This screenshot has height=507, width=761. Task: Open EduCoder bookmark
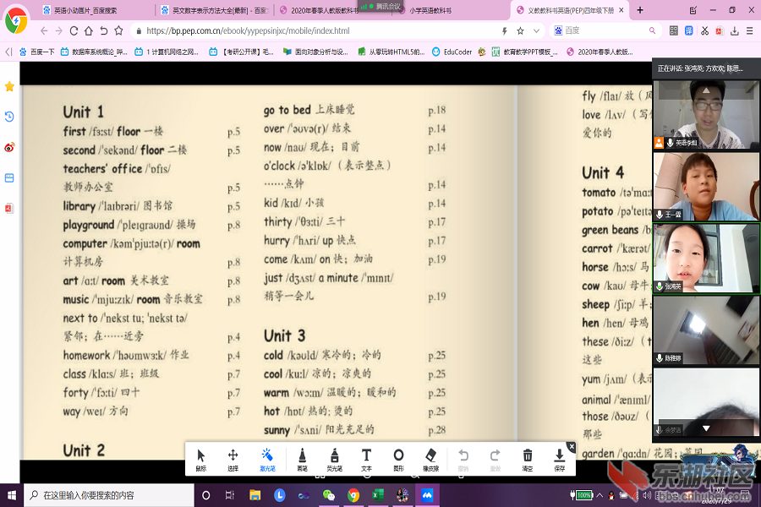452,52
